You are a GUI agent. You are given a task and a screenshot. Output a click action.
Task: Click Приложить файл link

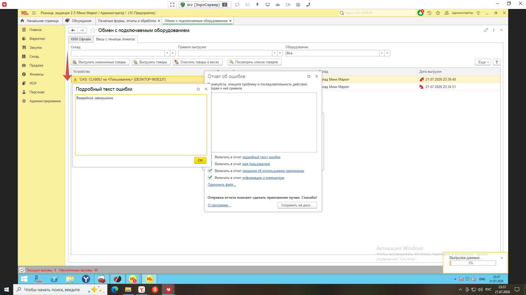point(222,185)
